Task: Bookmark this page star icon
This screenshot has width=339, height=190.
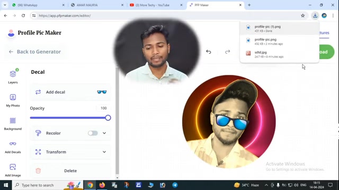Action: point(302,15)
